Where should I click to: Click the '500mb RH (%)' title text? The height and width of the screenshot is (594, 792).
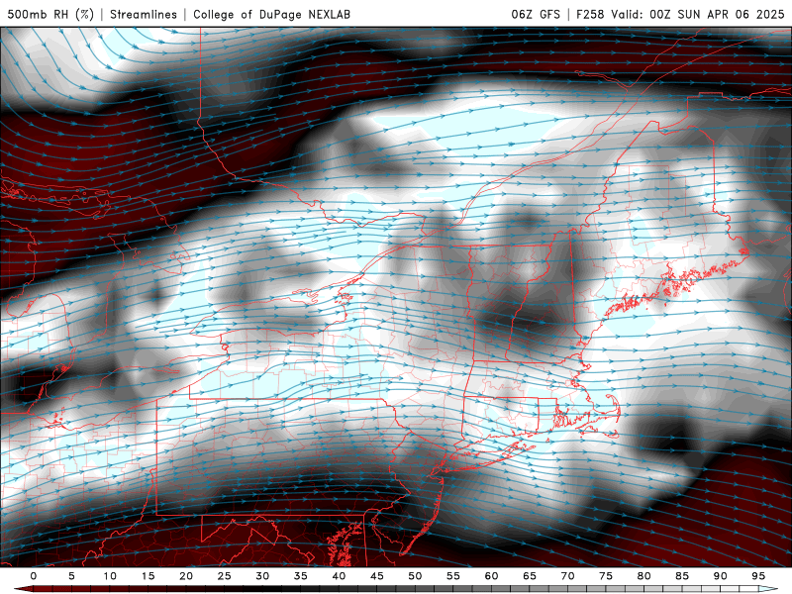click(x=50, y=14)
